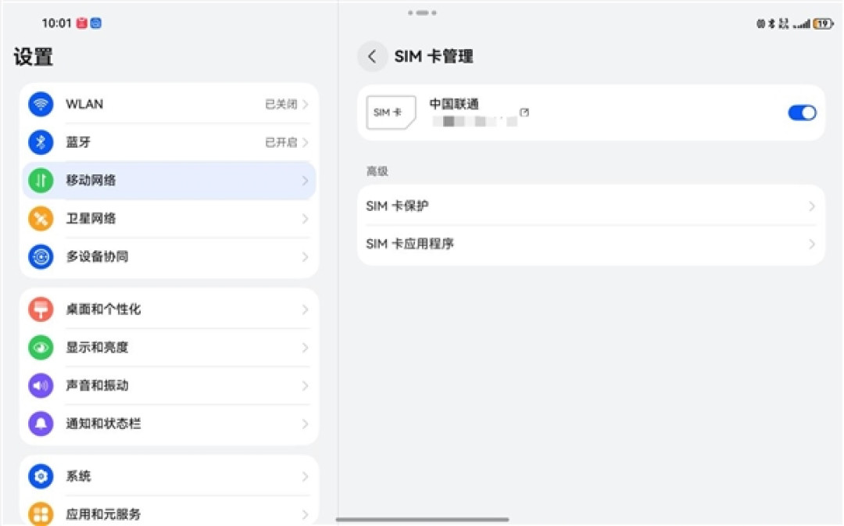844x526 pixels.
Task: Tap the Bluetooth 蓝牙 icon
Action: click(41, 142)
